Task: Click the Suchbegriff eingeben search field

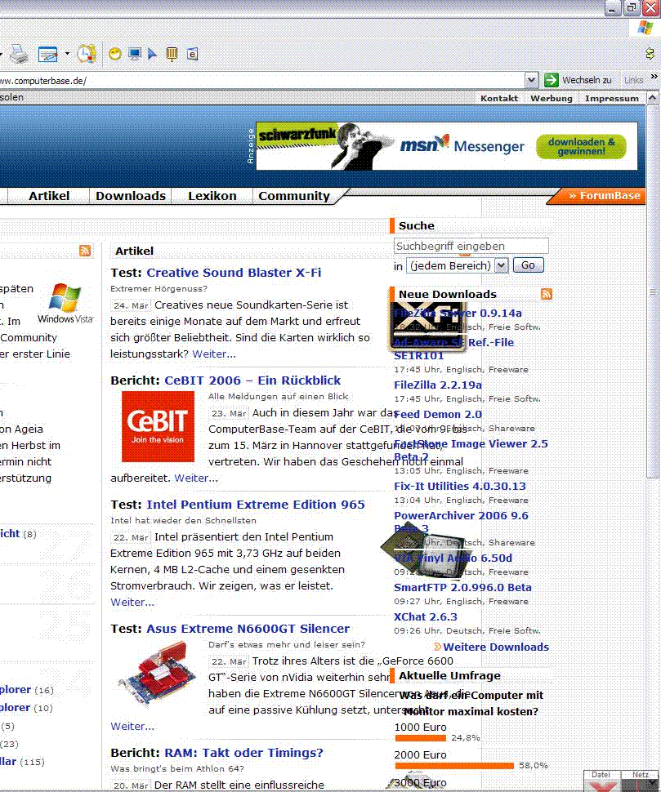Action: tap(471, 246)
